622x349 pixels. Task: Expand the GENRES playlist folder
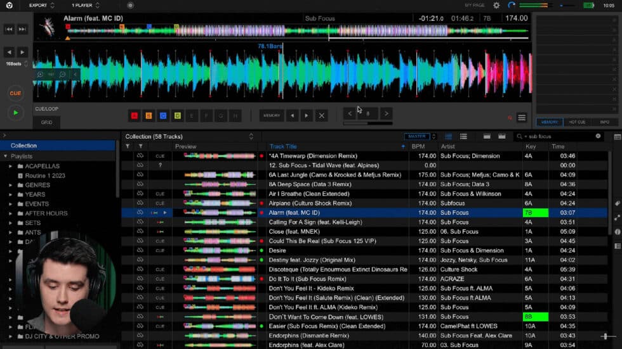pos(11,185)
